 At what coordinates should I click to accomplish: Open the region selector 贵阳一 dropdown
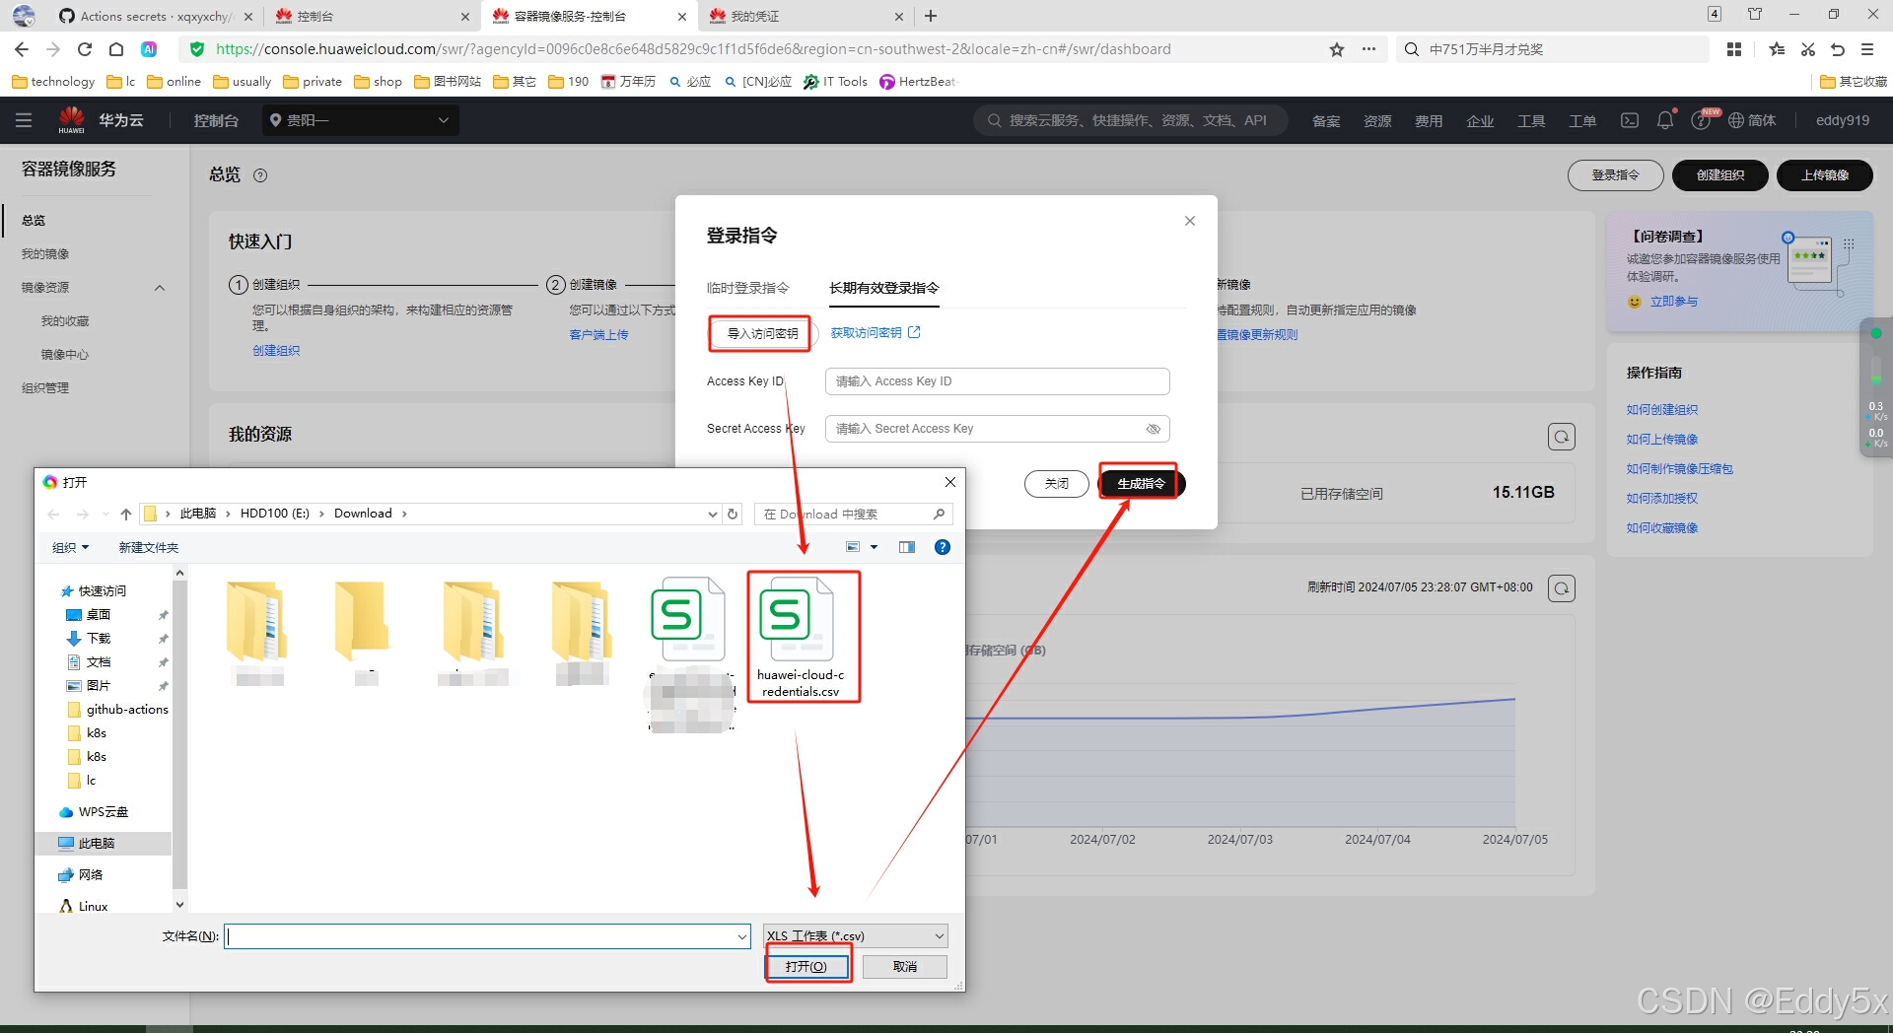(360, 120)
